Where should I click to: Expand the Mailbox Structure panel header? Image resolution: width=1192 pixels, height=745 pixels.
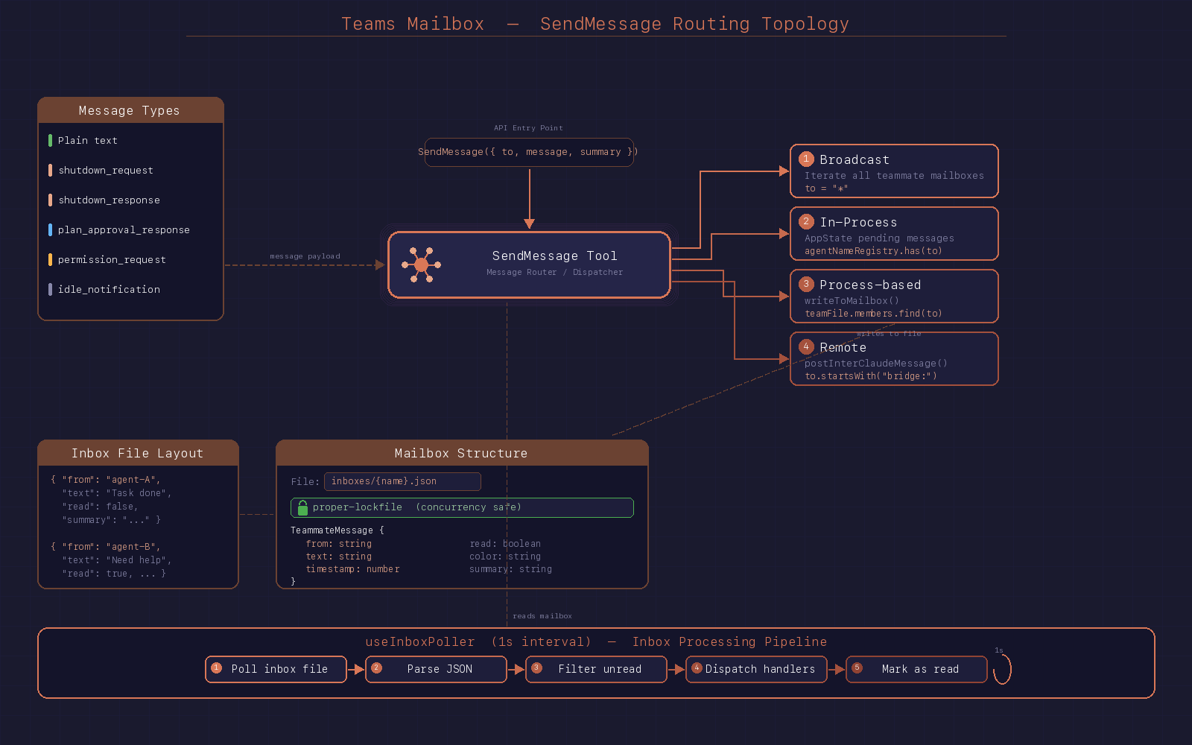[x=460, y=452]
